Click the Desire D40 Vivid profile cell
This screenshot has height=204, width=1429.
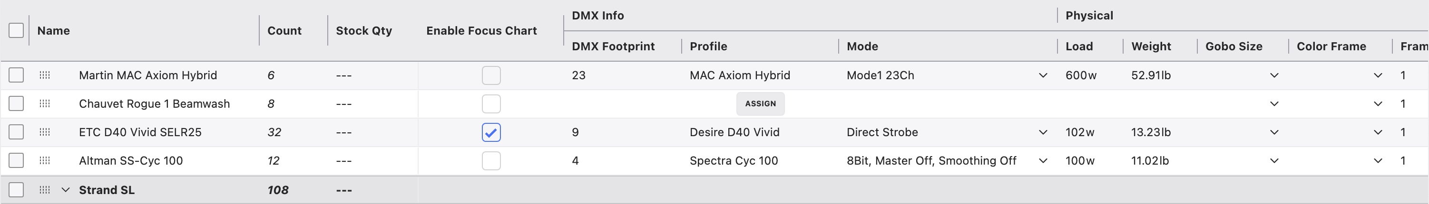734,132
